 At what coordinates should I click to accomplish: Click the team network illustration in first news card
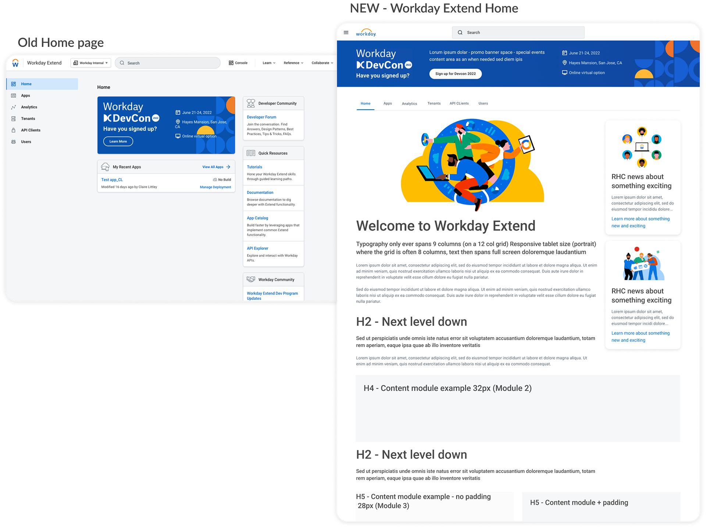(x=642, y=147)
